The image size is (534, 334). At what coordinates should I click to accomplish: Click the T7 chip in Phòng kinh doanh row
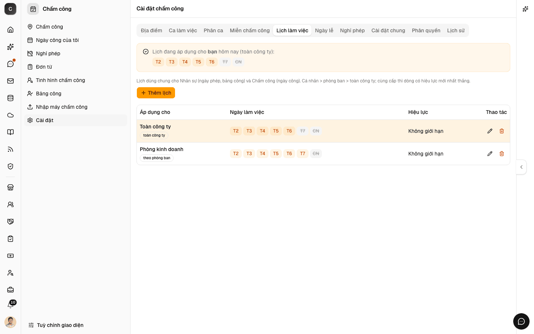303,154
